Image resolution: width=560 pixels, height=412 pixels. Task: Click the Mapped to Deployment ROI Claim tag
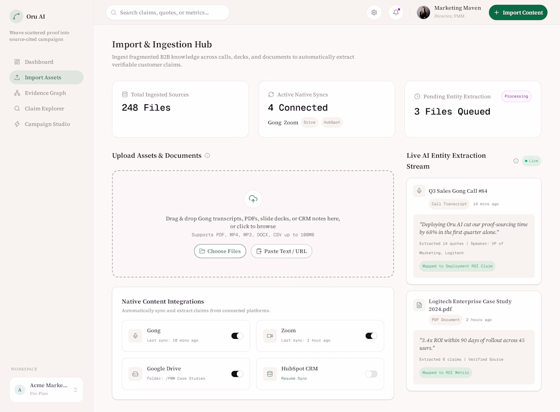(457, 266)
